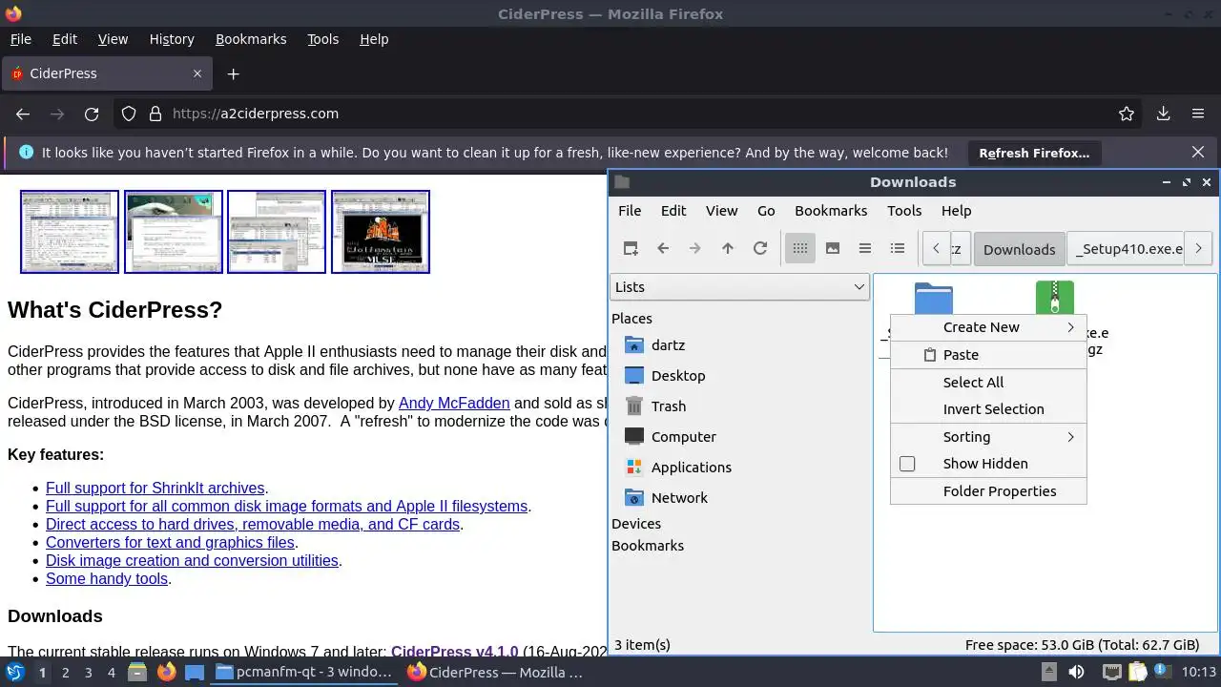Choose Paste from the context menu
Image resolution: width=1221 pixels, height=687 pixels.
pyautogui.click(x=988, y=355)
